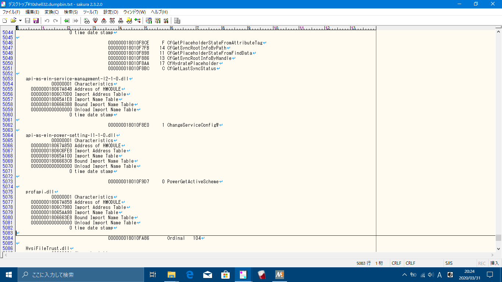Toggle IME input mode A indicator
This screenshot has width=502, height=282.
440,275
